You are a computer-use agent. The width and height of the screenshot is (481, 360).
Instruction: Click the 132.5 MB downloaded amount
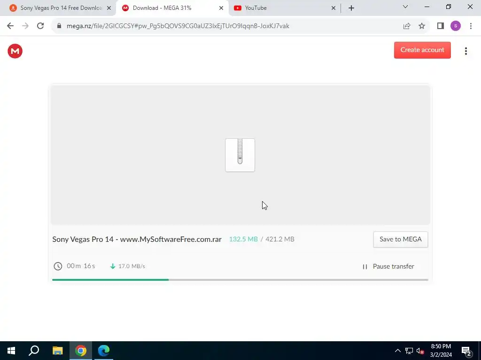click(x=243, y=239)
